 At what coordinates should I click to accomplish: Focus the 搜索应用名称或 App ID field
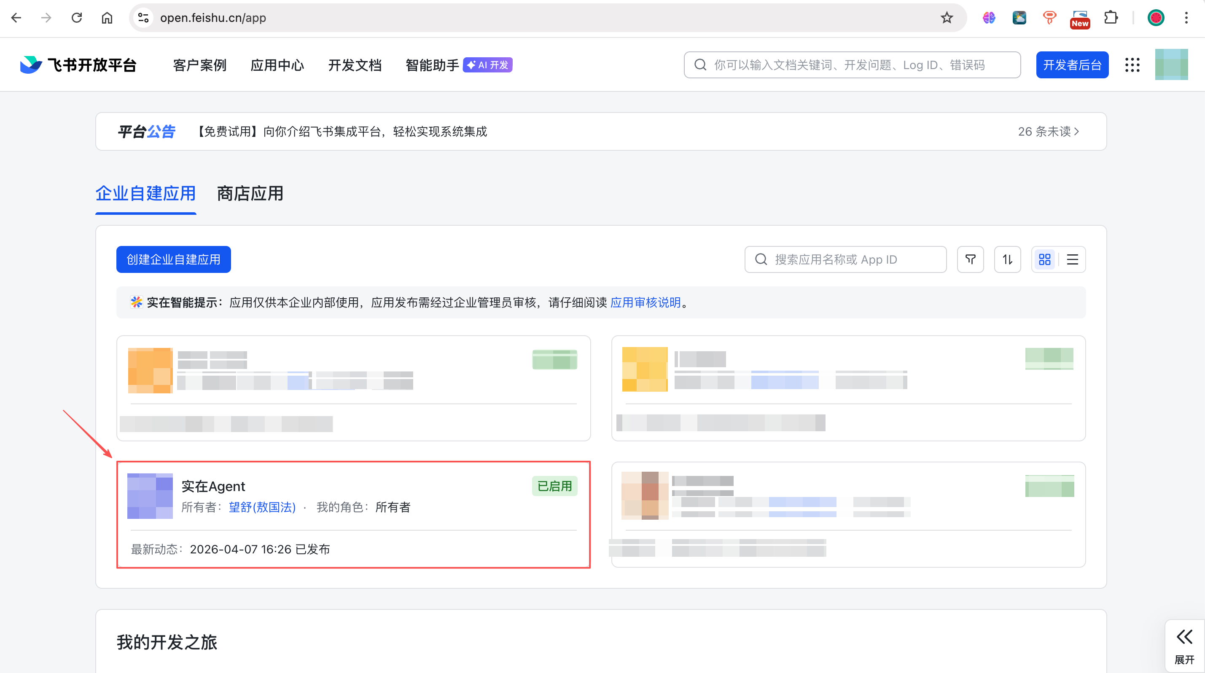pos(846,259)
